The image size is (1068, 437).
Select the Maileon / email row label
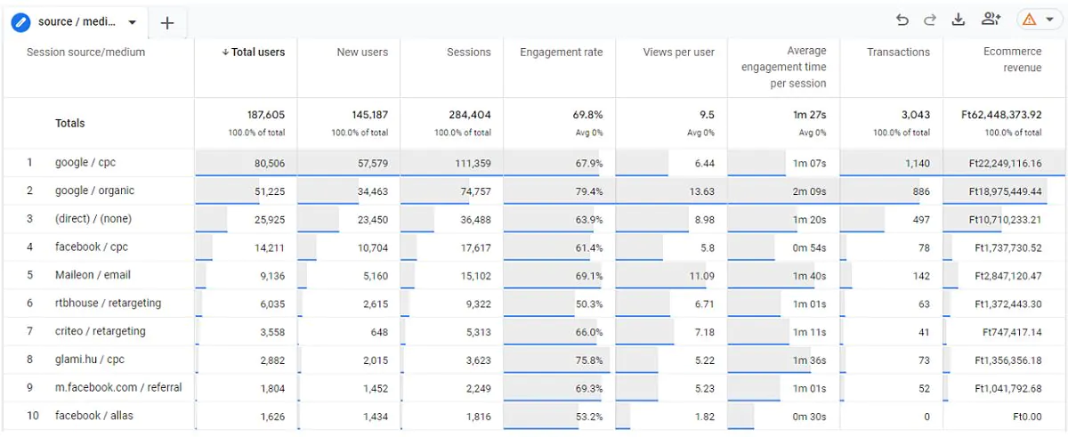point(93,275)
